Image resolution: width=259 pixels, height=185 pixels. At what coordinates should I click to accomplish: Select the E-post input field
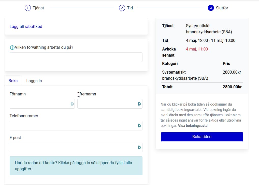pos(73,147)
